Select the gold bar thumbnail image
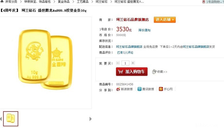This screenshot has width=224, height=128. click(x=11, y=119)
